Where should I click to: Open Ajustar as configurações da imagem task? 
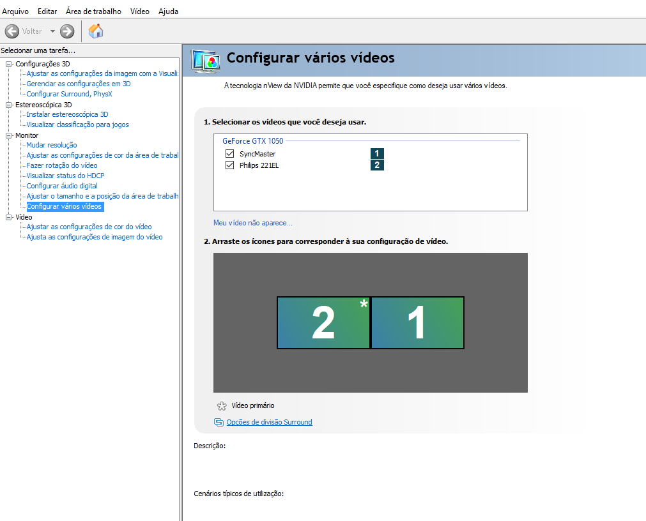(102, 73)
